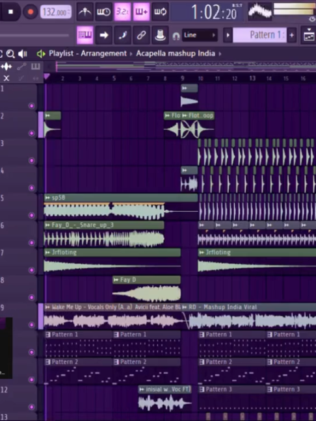Open the Line snap dropdown
This screenshot has height=421, width=316.
(200, 35)
